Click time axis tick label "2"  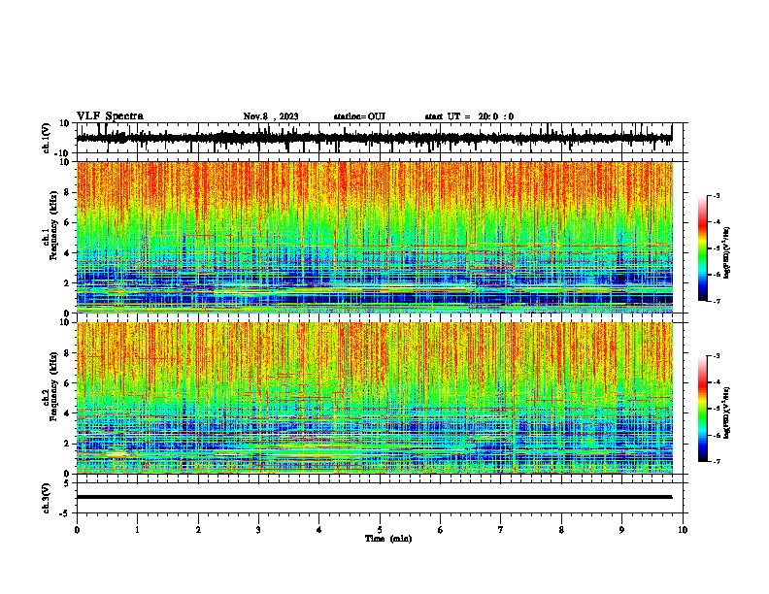tap(198, 530)
